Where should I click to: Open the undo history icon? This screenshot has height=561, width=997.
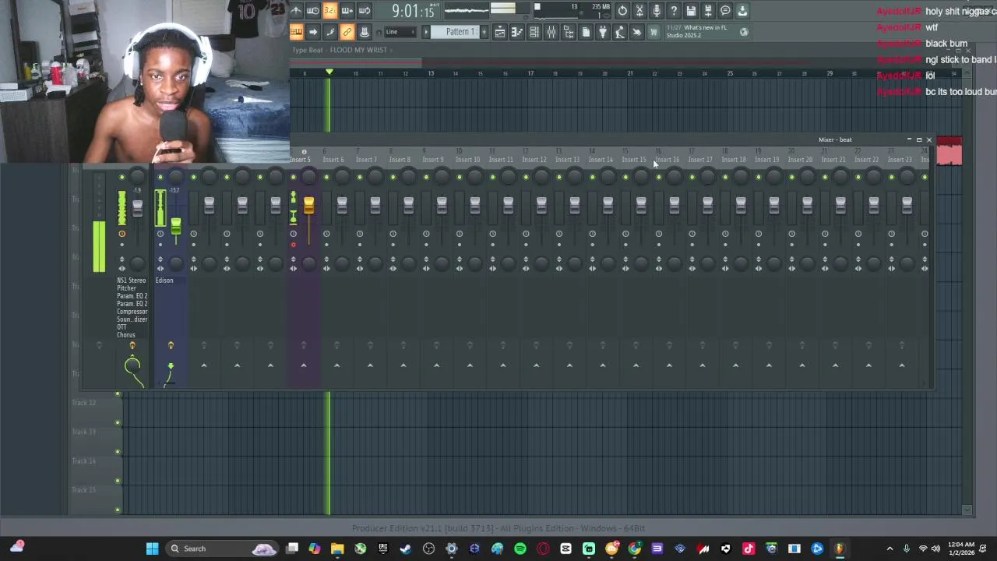[x=622, y=11]
